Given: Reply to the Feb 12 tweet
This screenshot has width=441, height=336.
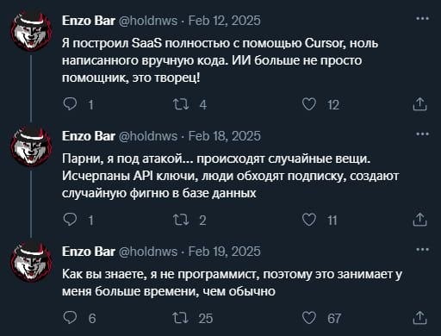Looking at the screenshot, I should tap(70, 104).
